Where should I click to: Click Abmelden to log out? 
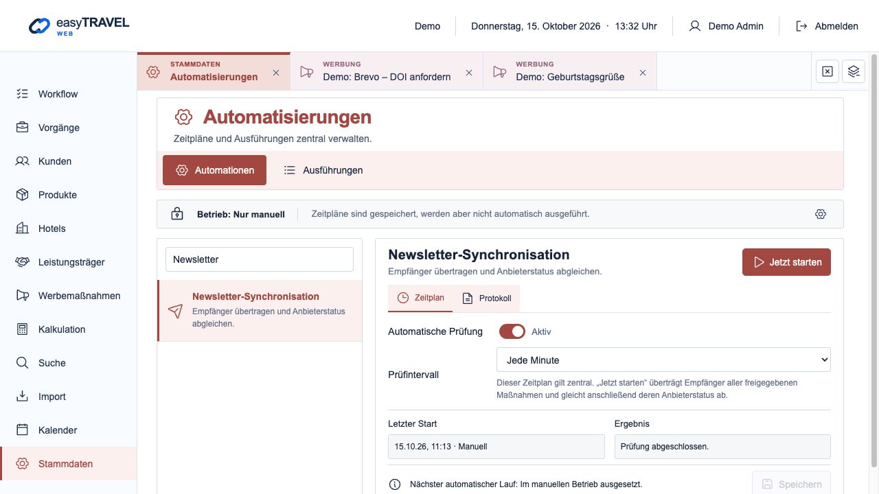(x=827, y=26)
